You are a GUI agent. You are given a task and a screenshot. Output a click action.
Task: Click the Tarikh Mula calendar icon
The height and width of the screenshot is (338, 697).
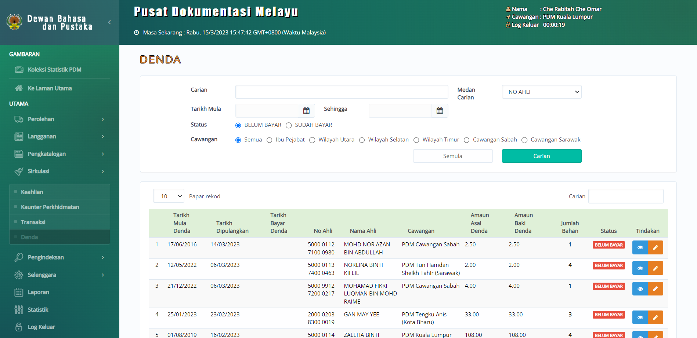point(306,111)
